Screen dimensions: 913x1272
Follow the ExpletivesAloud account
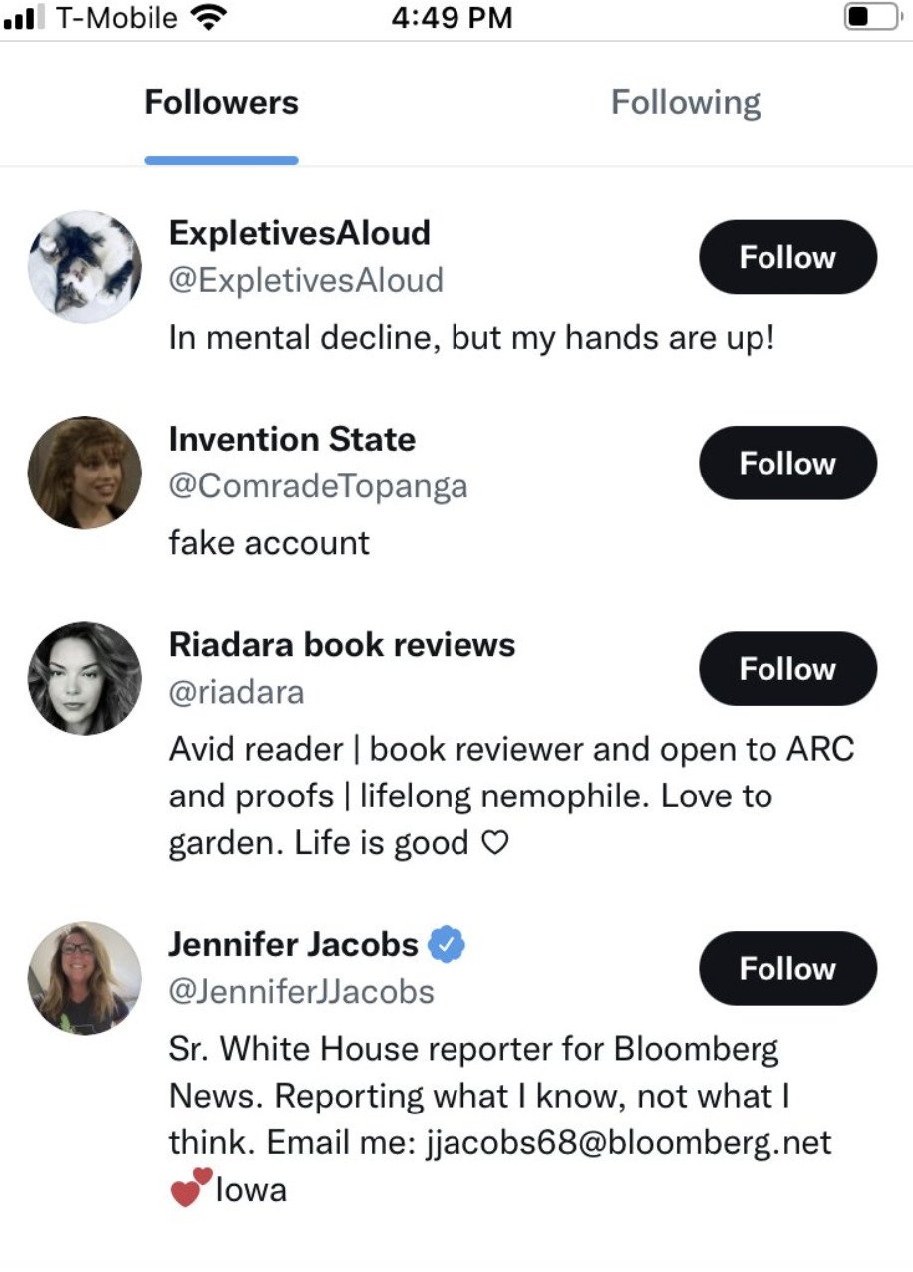click(x=787, y=257)
